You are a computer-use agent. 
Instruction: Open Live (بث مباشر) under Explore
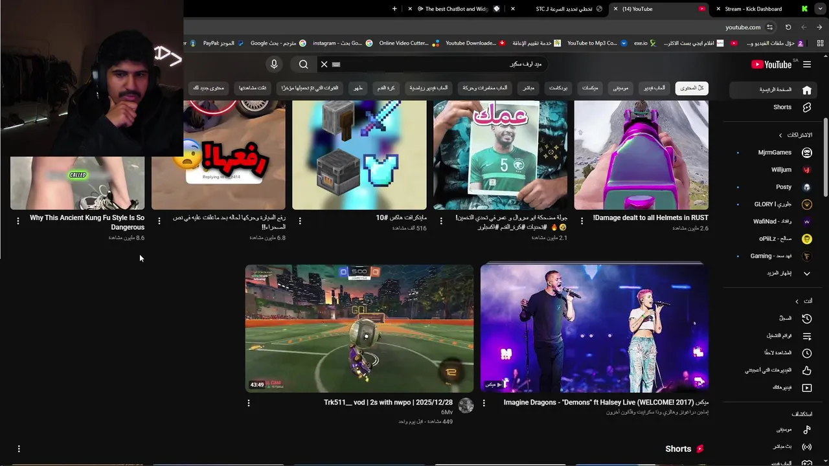pyautogui.click(x=774, y=447)
